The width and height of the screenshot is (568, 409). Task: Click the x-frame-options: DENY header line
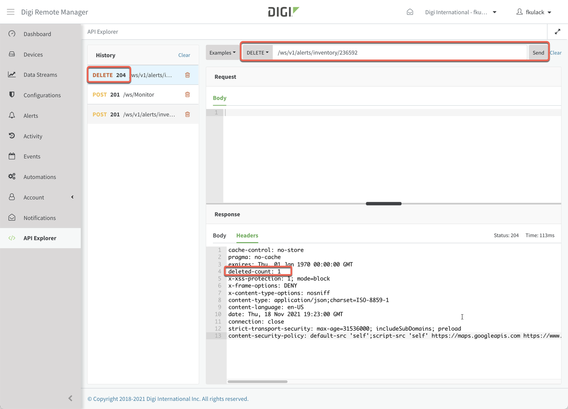tap(262, 286)
